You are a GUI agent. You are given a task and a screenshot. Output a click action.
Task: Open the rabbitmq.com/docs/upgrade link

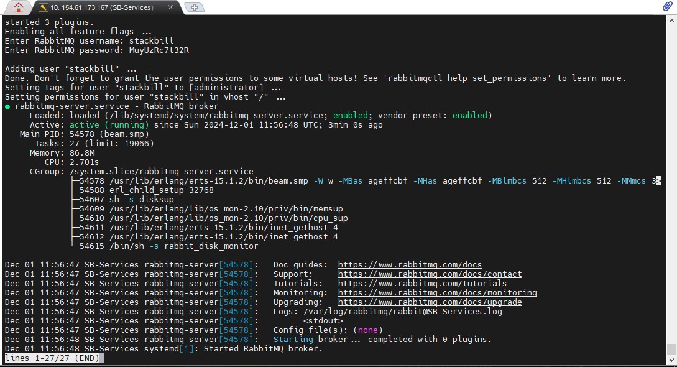tap(430, 302)
